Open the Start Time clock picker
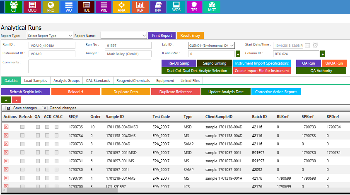The width and height of the screenshot is (350, 195). pos(315,45)
